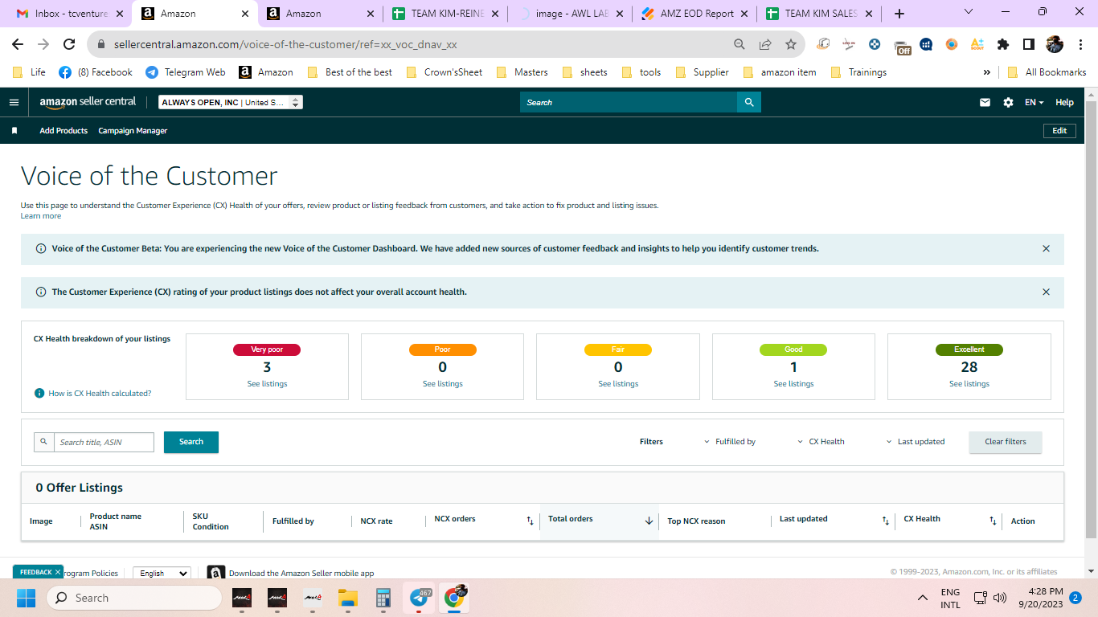Open the Help link in the header
This screenshot has width=1098, height=617.
click(1064, 103)
